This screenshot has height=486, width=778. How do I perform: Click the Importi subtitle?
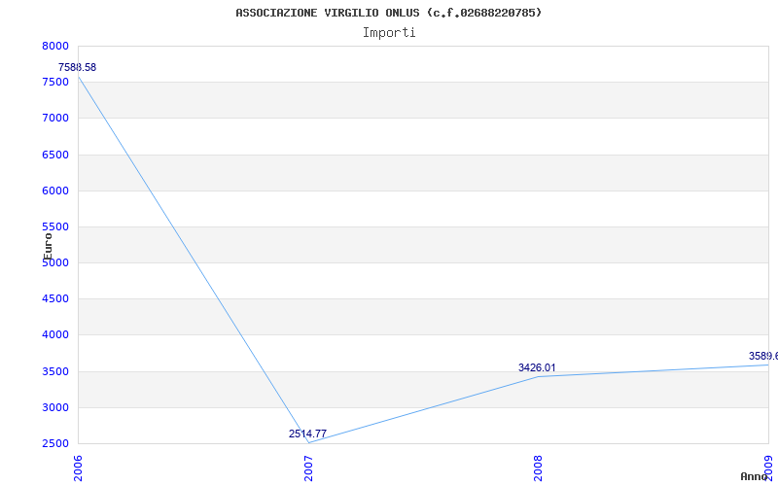[x=389, y=32]
